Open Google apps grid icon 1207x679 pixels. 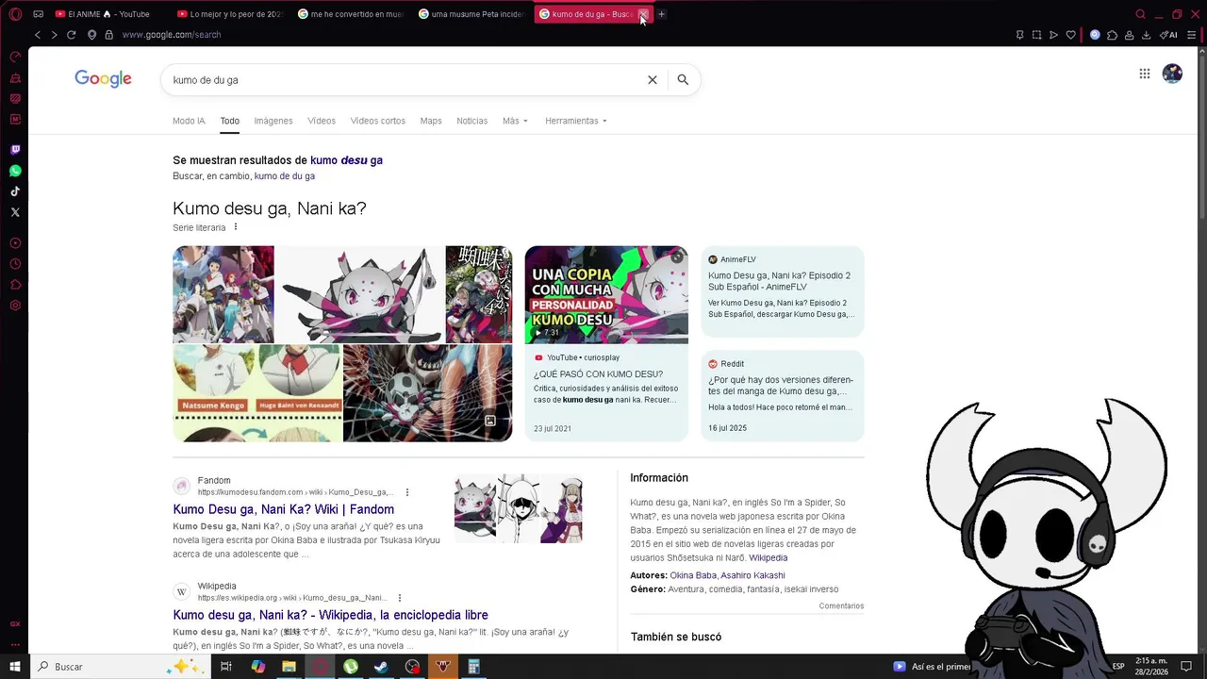pos(1144,74)
